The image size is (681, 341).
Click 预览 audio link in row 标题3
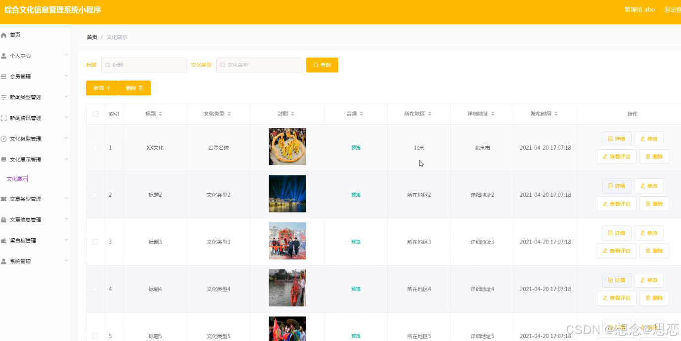356,242
